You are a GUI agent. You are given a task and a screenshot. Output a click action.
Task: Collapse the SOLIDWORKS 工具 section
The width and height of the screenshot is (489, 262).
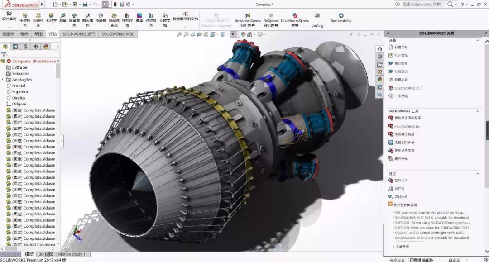point(478,111)
